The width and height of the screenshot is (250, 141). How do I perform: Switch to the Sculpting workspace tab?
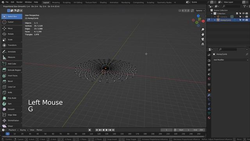(67, 2)
